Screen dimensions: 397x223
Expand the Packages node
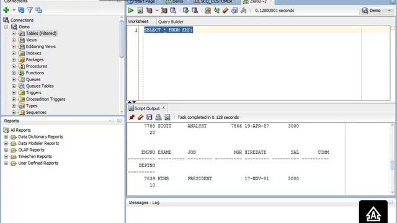click(14, 59)
